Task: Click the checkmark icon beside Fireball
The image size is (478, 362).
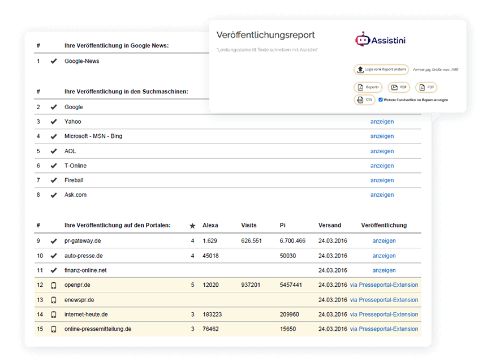Action: coord(54,180)
